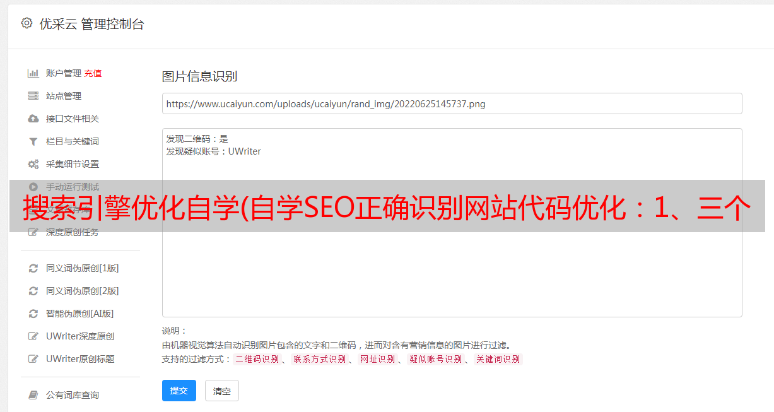Click the 优采云 管理控制台 title
Screen dimensions: 774x412
click(x=91, y=24)
